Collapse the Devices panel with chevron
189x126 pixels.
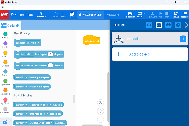coord(186,25)
